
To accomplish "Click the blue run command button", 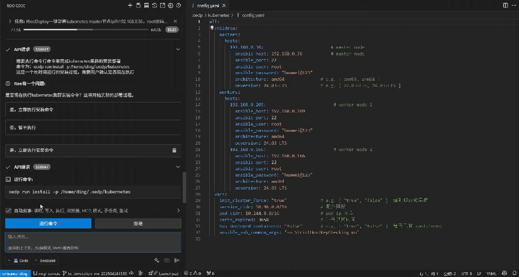I will point(48,224).
